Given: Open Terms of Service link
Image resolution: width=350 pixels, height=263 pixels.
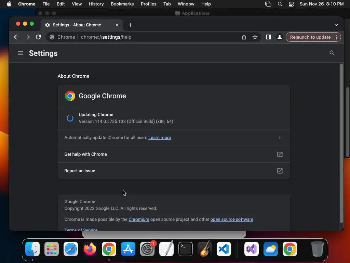Looking at the screenshot, I should pyautogui.click(x=81, y=229).
